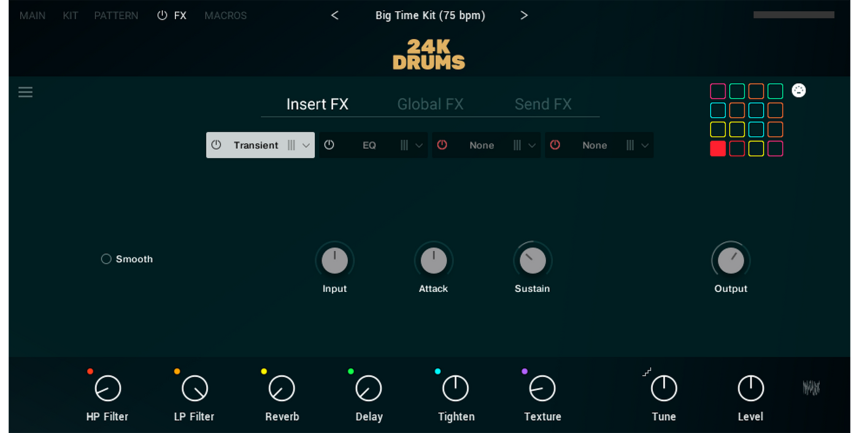Image resolution: width=859 pixels, height=433 pixels.
Task: Click the stepped tune icon above Tune
Action: point(647,372)
